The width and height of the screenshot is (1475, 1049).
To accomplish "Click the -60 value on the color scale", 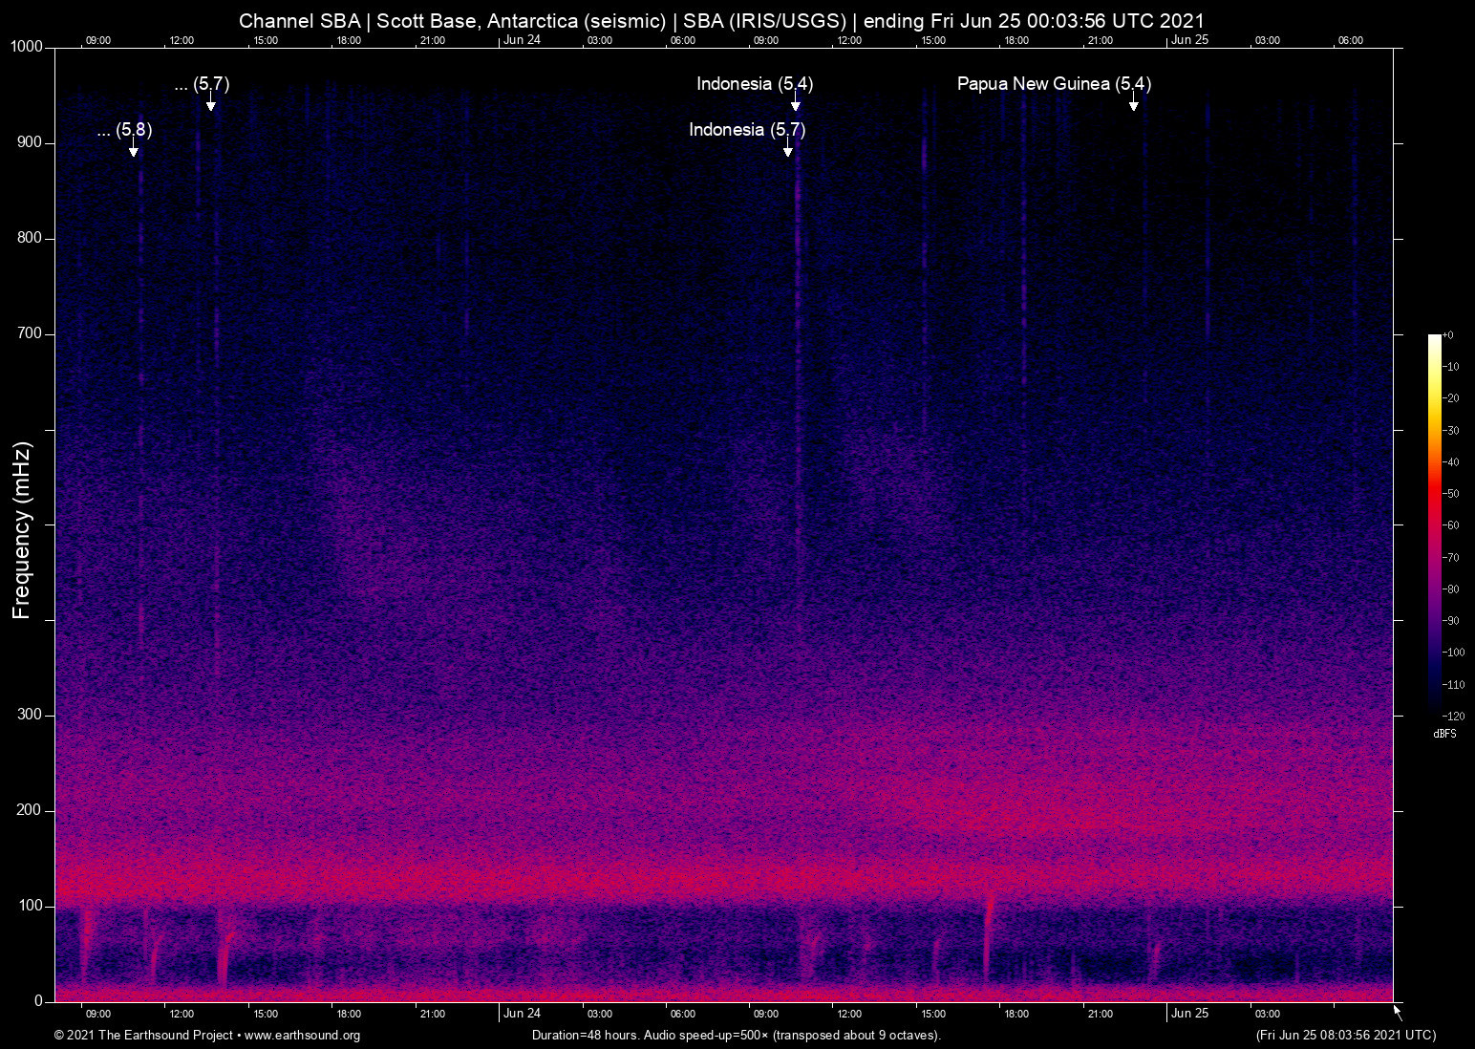I will (1451, 525).
